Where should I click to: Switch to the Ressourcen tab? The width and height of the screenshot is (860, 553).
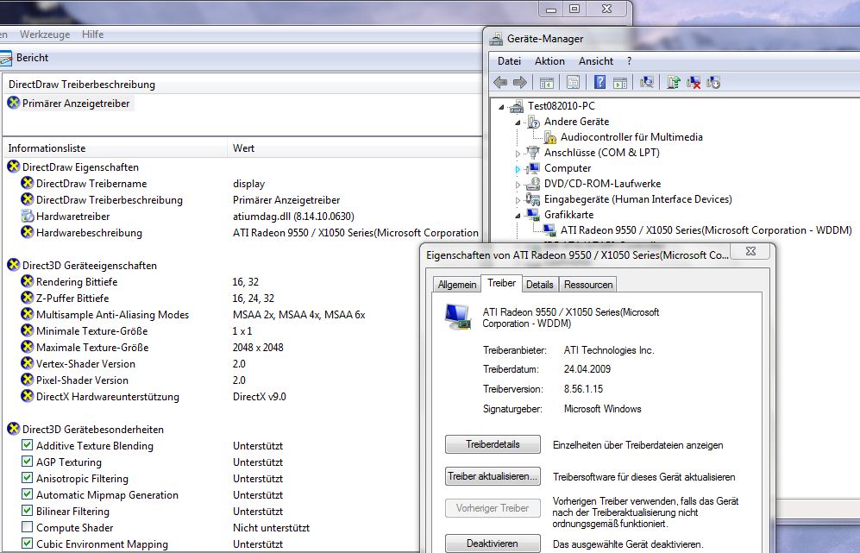coord(588,284)
